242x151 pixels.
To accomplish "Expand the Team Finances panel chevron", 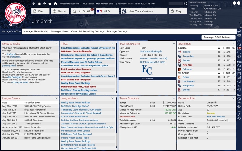I will coord(174,98).
